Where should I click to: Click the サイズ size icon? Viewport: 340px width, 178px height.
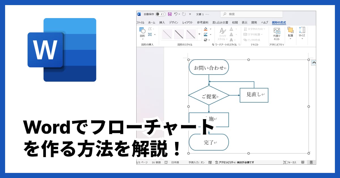[x=301, y=32]
